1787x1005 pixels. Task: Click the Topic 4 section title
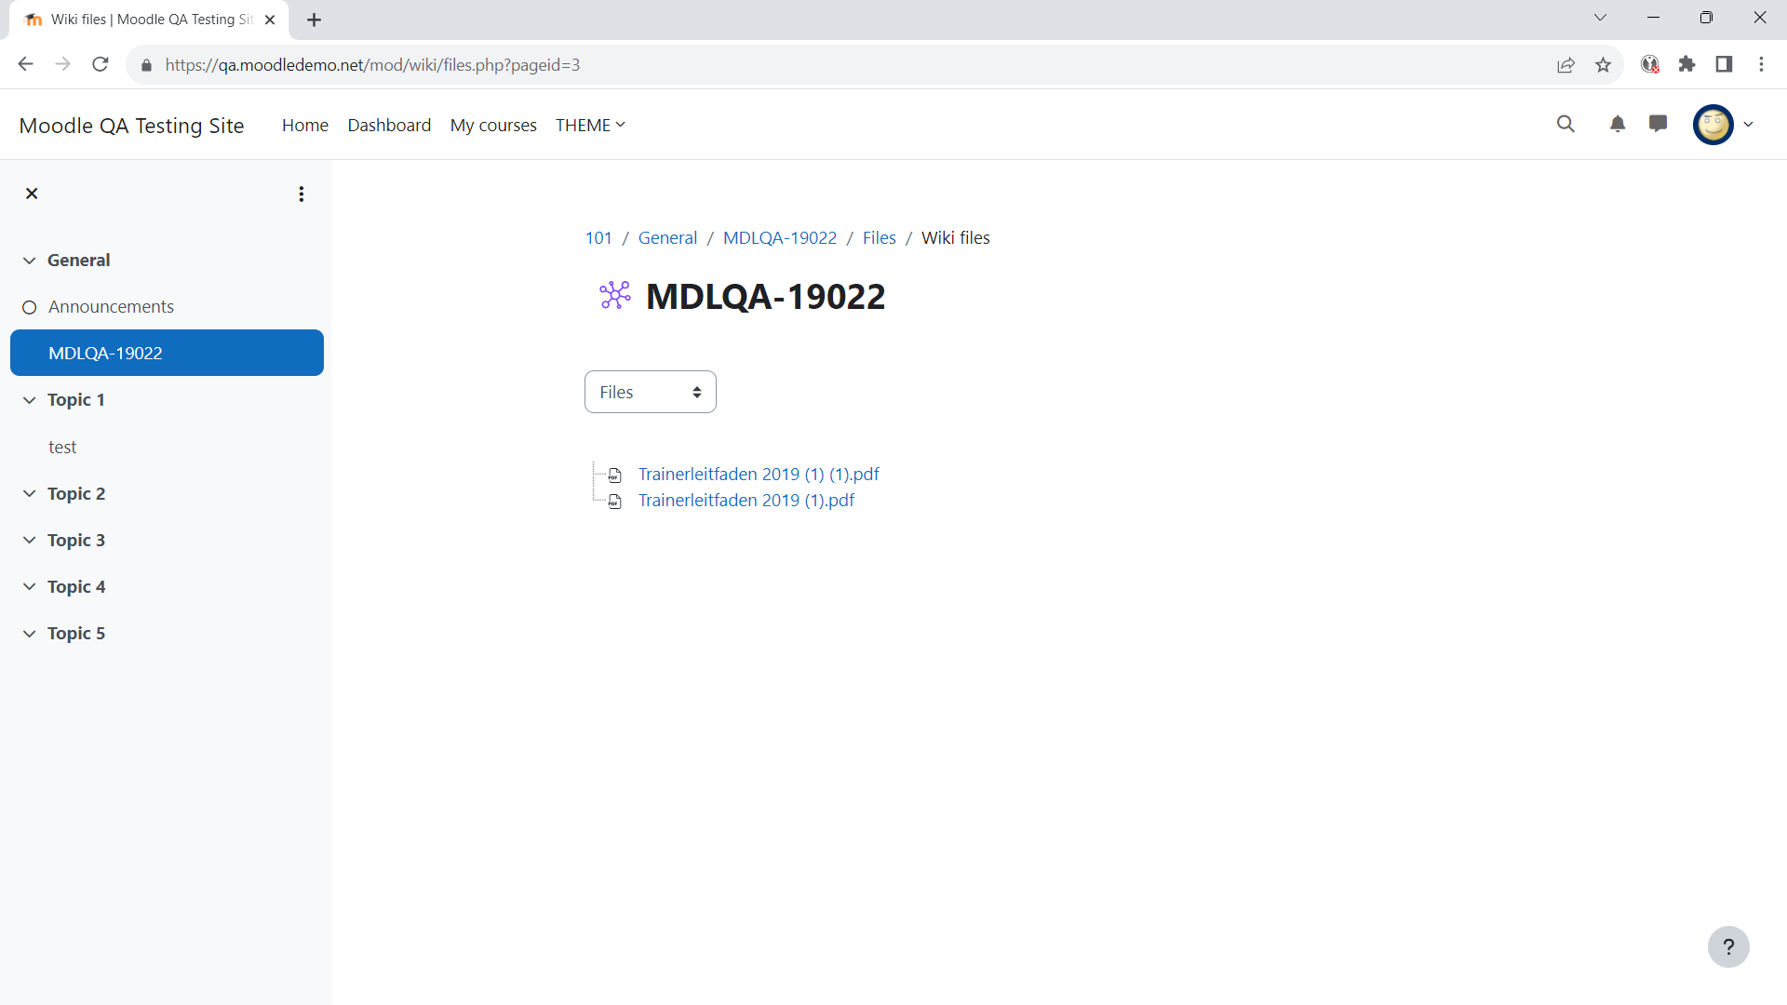[76, 586]
